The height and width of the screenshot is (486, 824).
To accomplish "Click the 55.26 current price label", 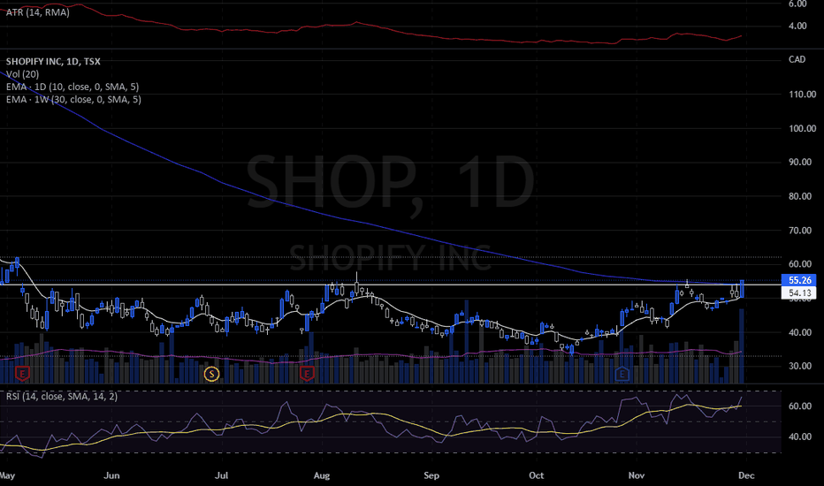I will 799,280.
